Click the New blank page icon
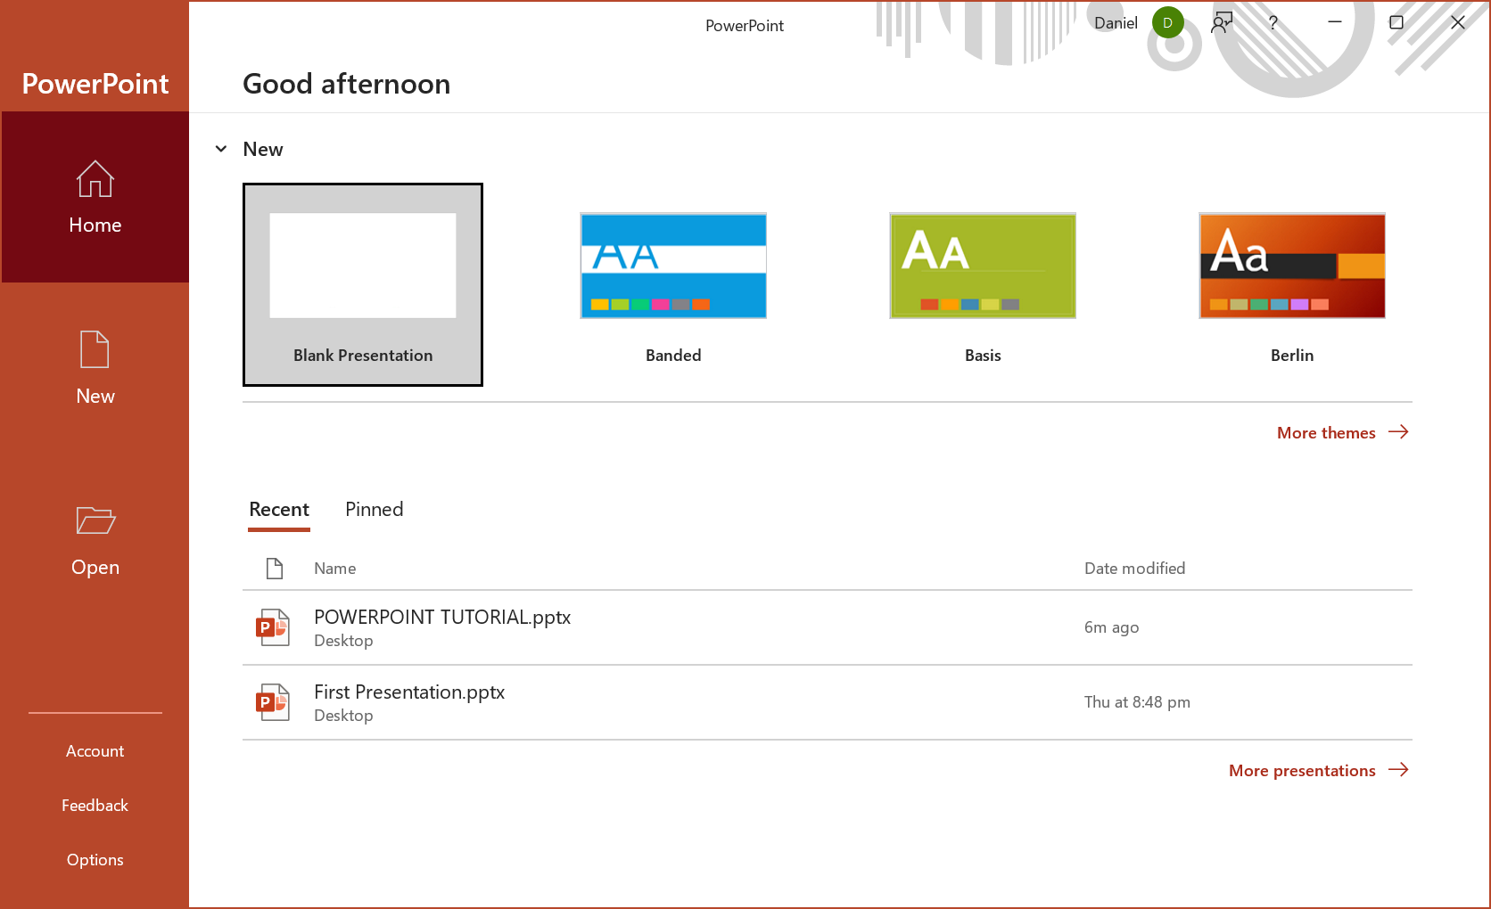The width and height of the screenshot is (1491, 909). (95, 349)
